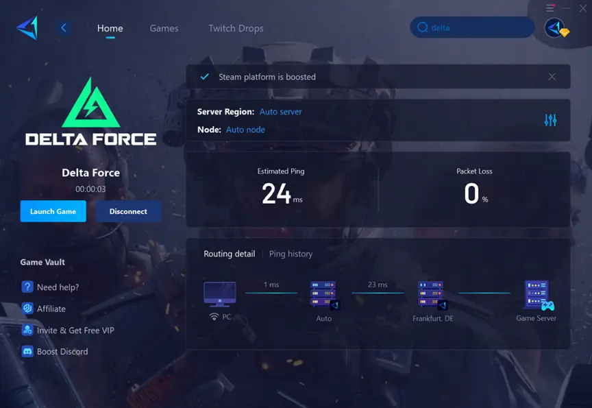
Task: Click the Game Server icon in routing detail
Action: point(534,291)
